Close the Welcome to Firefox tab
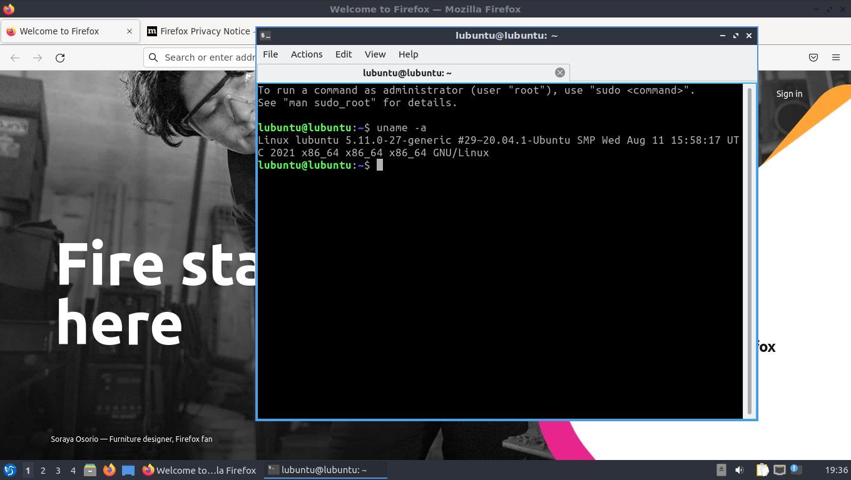 click(130, 31)
